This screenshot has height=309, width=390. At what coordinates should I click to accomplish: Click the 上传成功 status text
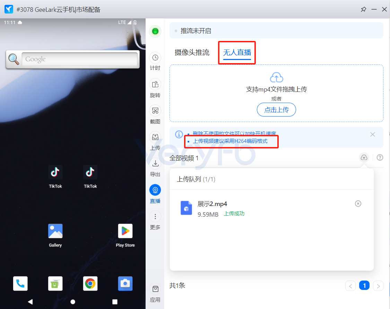pos(234,214)
